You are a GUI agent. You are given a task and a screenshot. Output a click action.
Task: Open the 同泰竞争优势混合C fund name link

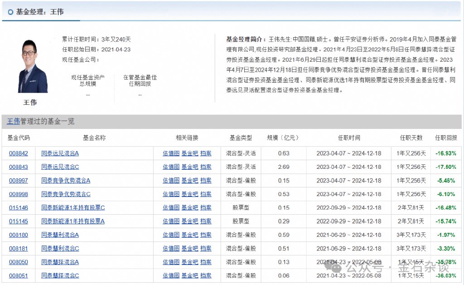point(66,194)
